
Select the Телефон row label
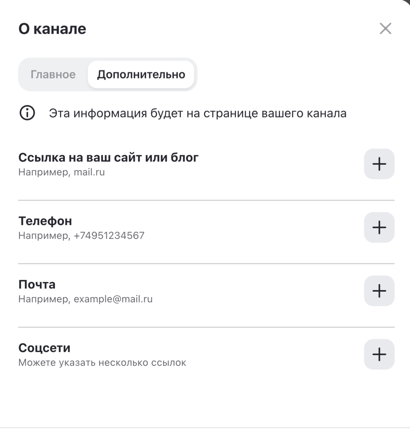point(45,221)
